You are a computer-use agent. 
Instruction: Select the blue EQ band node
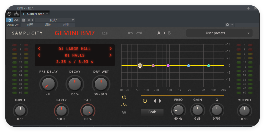(188, 65)
